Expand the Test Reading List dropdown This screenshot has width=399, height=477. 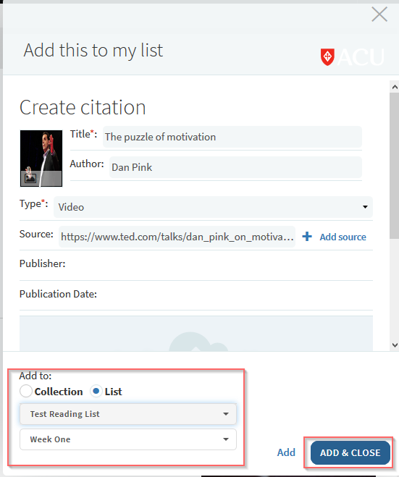(128, 414)
